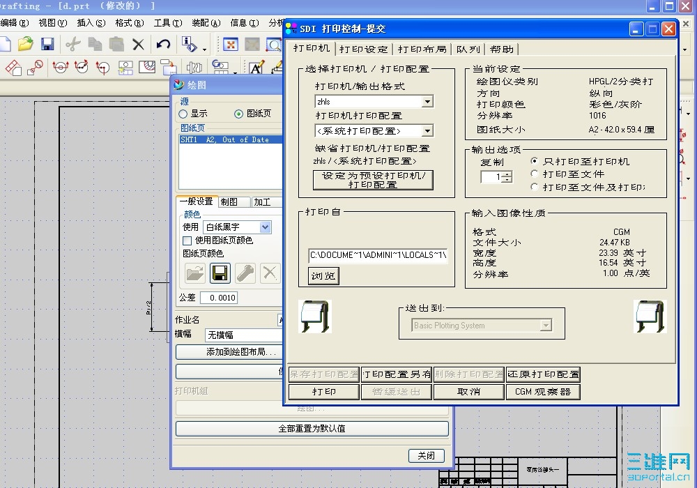The image size is (697, 488).
Task: Click the 还原打印配置 button
Action: pyautogui.click(x=543, y=374)
